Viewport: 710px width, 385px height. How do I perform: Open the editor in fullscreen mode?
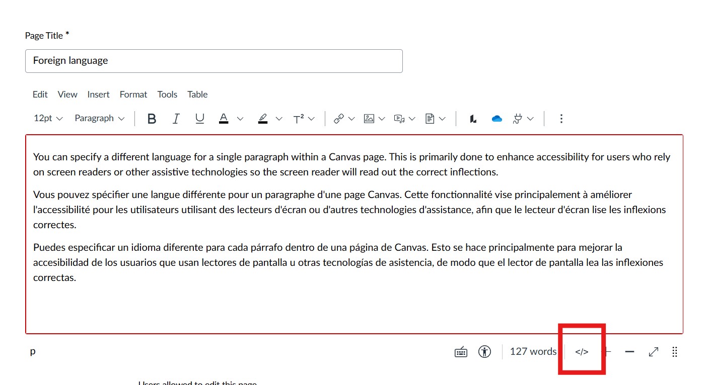[x=653, y=351]
